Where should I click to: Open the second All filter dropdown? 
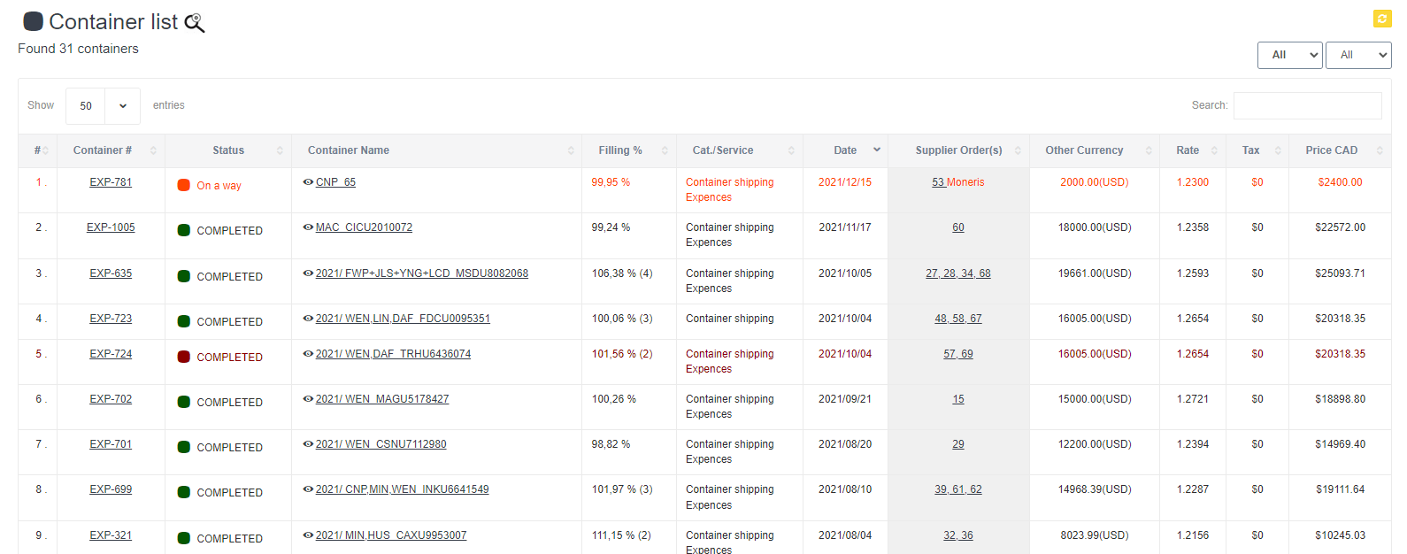[1358, 55]
